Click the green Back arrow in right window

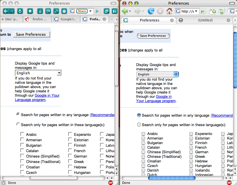(125, 11)
